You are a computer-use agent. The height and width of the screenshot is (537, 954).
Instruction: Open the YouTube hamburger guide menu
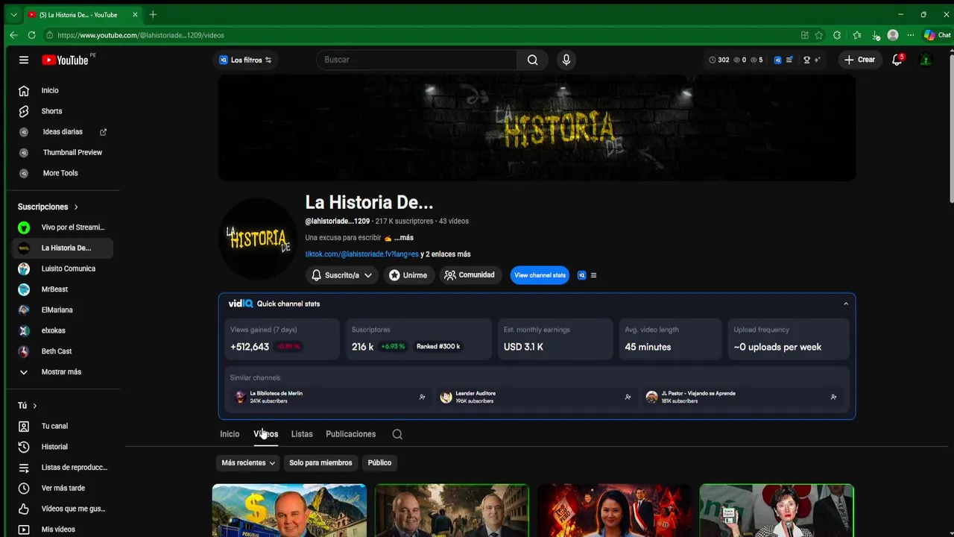click(24, 60)
